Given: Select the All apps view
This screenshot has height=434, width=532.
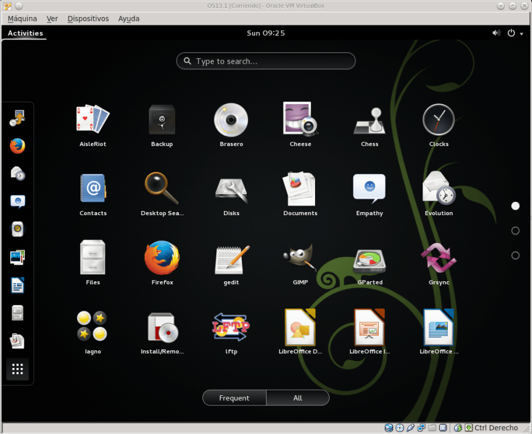Looking at the screenshot, I should pyautogui.click(x=298, y=398).
